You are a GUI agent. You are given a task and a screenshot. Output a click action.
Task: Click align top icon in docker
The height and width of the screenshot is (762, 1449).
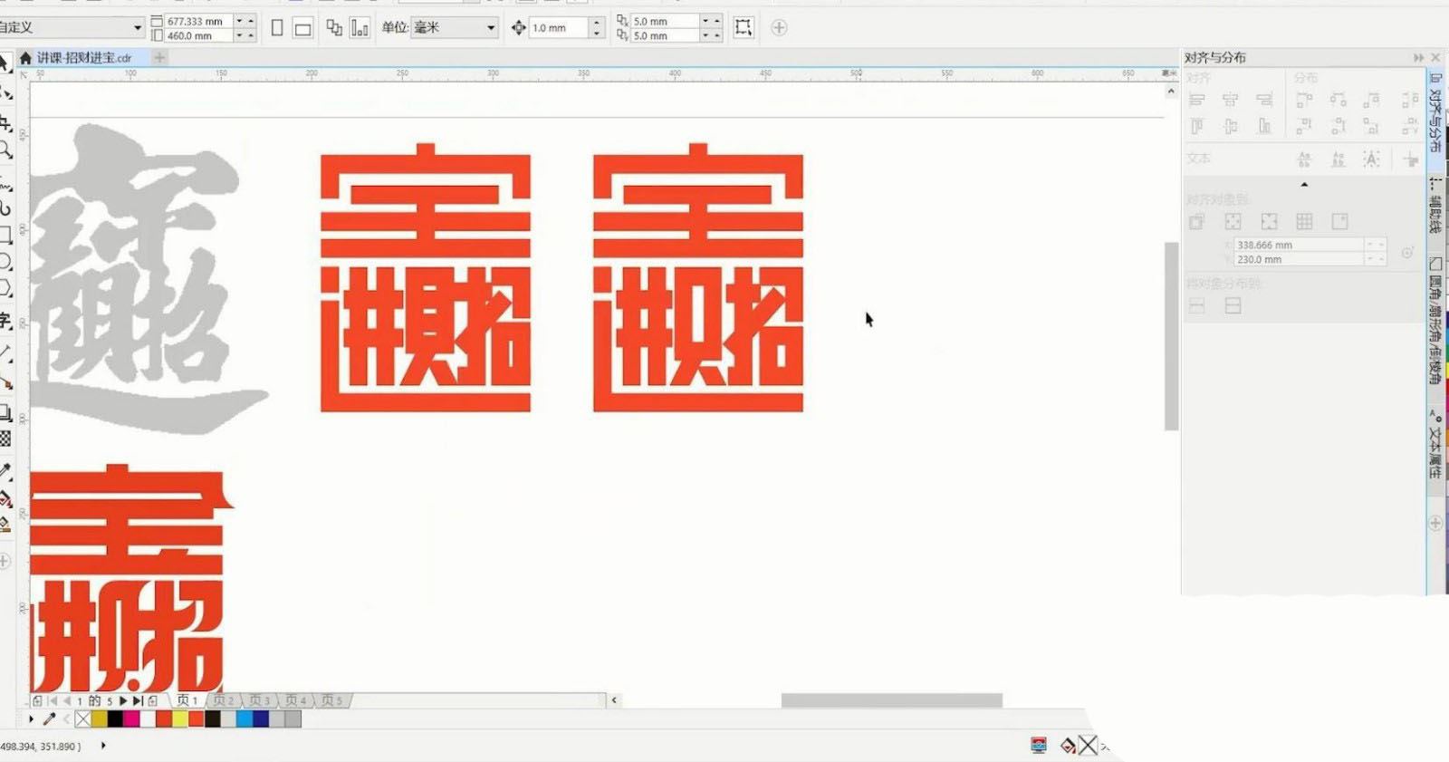(1196, 127)
